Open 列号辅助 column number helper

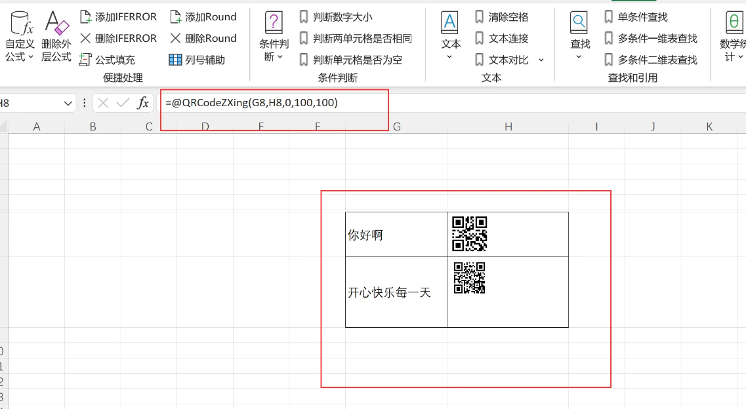[197, 60]
